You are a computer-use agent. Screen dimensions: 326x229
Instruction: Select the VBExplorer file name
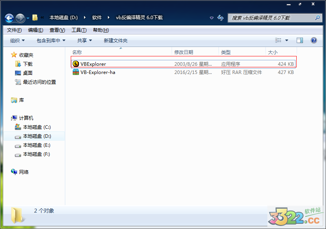tap(93, 64)
